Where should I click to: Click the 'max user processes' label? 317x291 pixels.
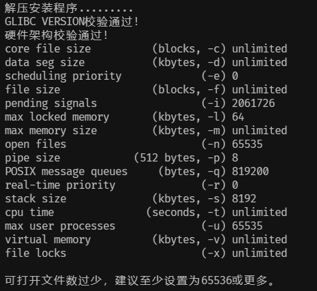coord(60,226)
